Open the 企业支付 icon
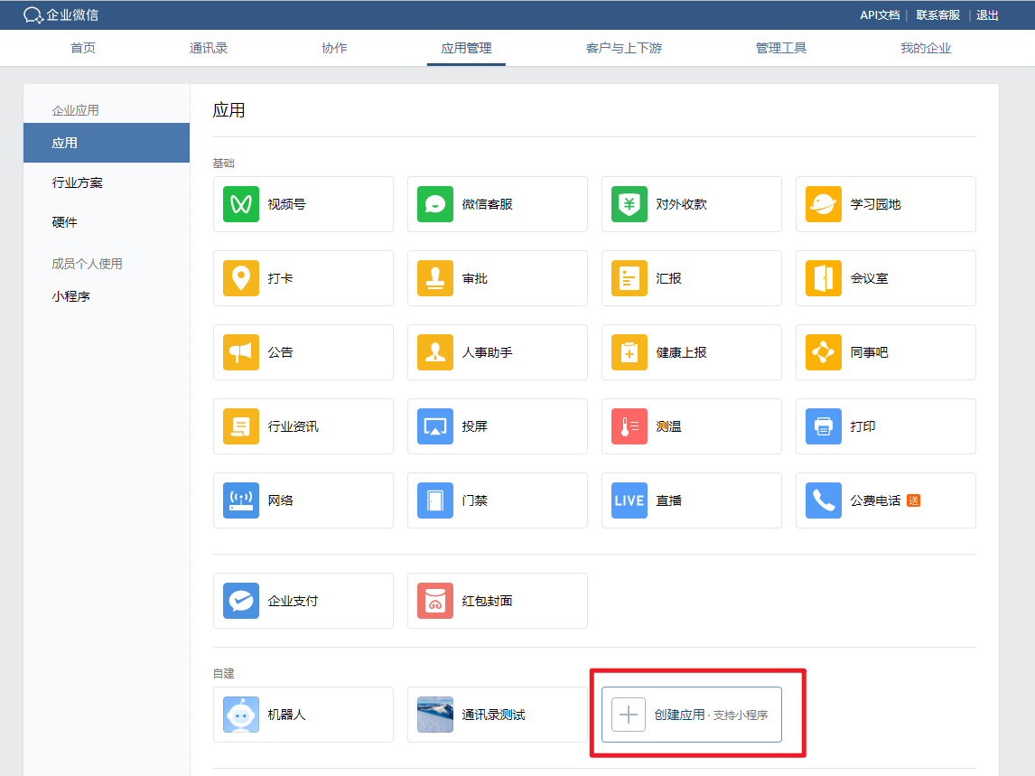Viewport: 1035px width, 776px height. click(241, 601)
